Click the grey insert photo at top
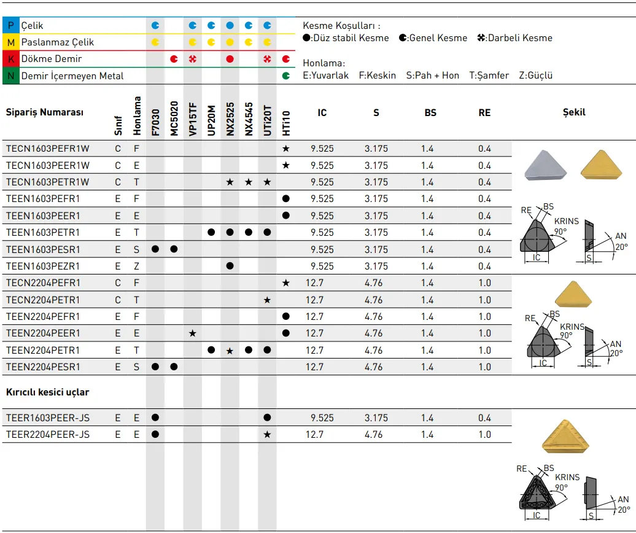The image size is (636, 533). point(546,165)
